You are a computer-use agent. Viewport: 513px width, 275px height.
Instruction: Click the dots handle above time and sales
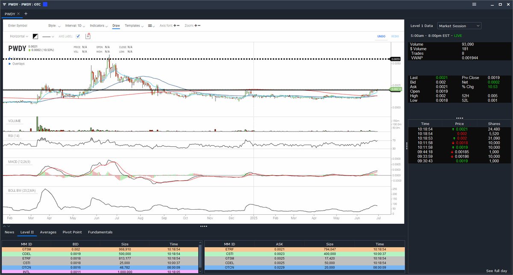click(460, 118)
